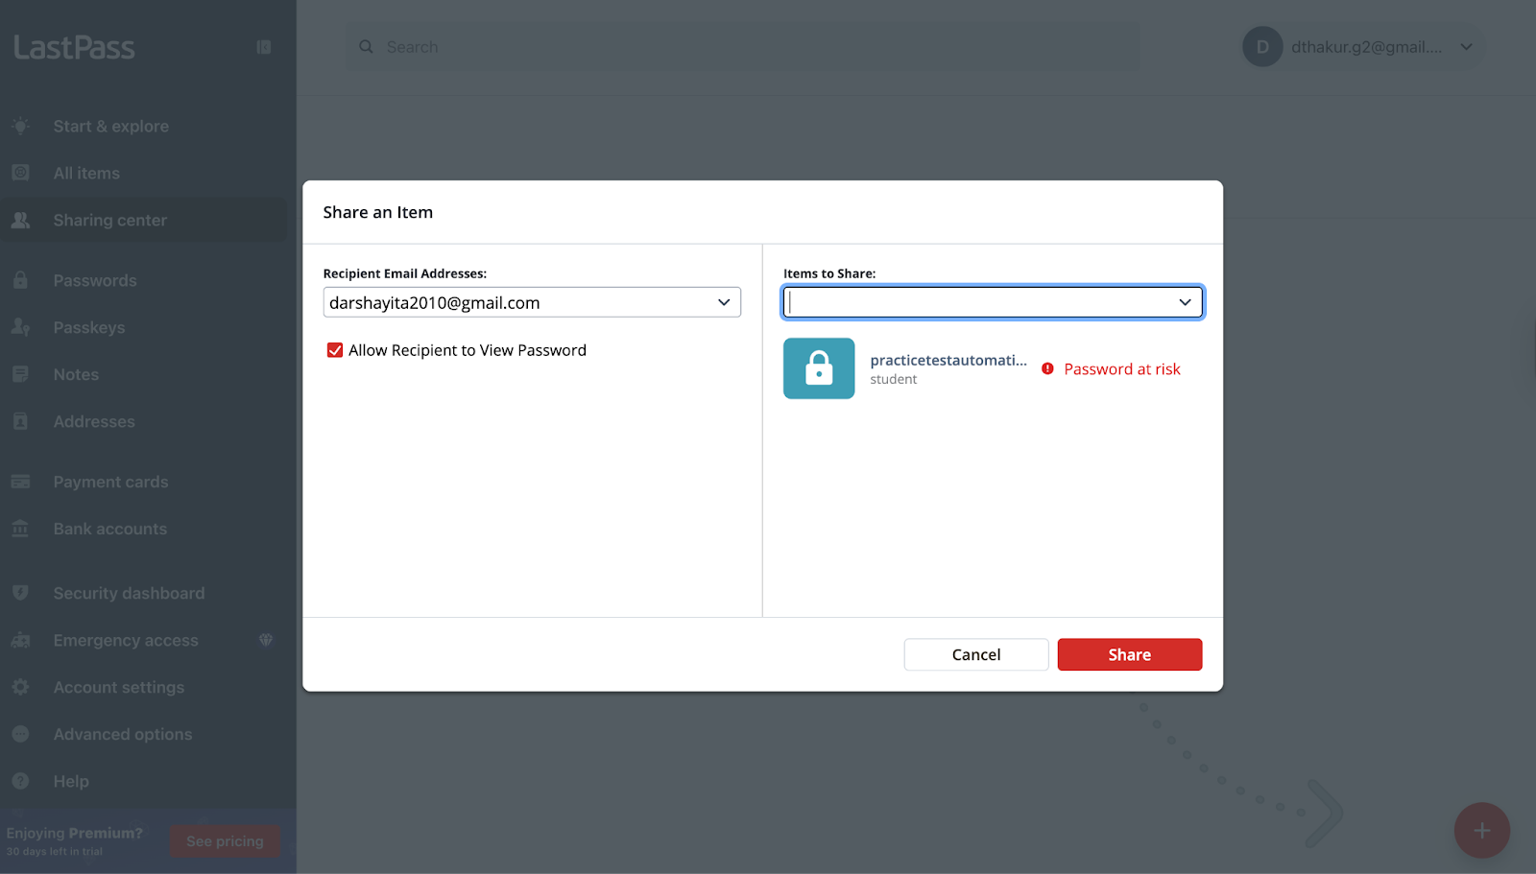
Task: Click the red Password at risk warning icon
Action: (1047, 368)
